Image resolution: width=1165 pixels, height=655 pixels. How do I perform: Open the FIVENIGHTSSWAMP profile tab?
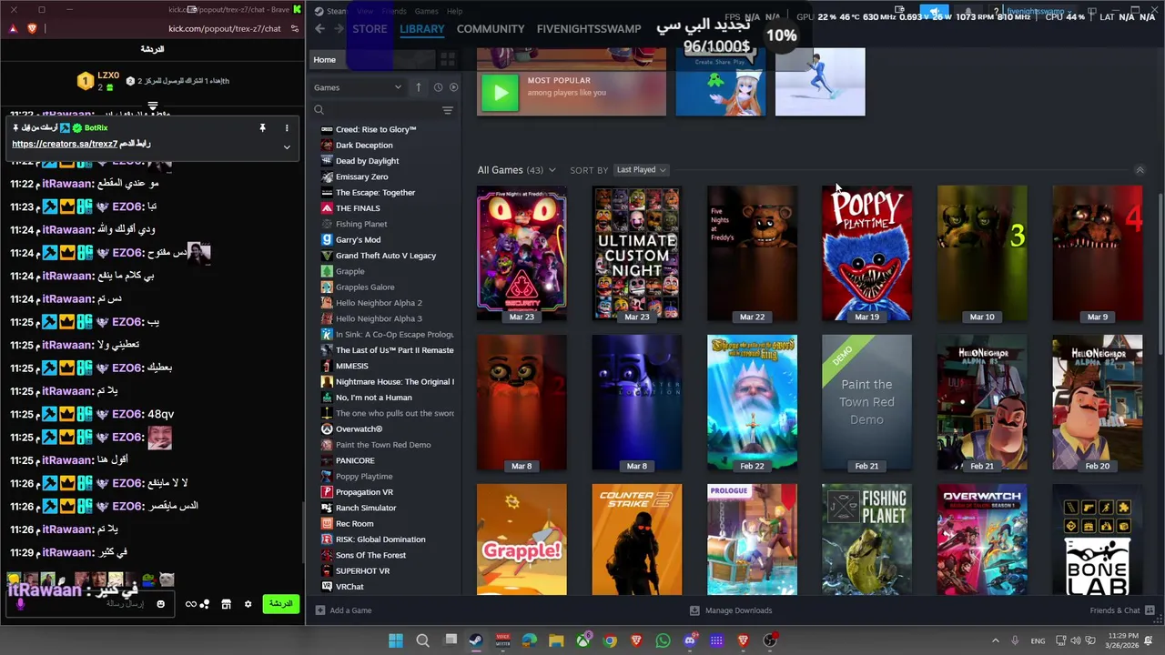pos(589,29)
